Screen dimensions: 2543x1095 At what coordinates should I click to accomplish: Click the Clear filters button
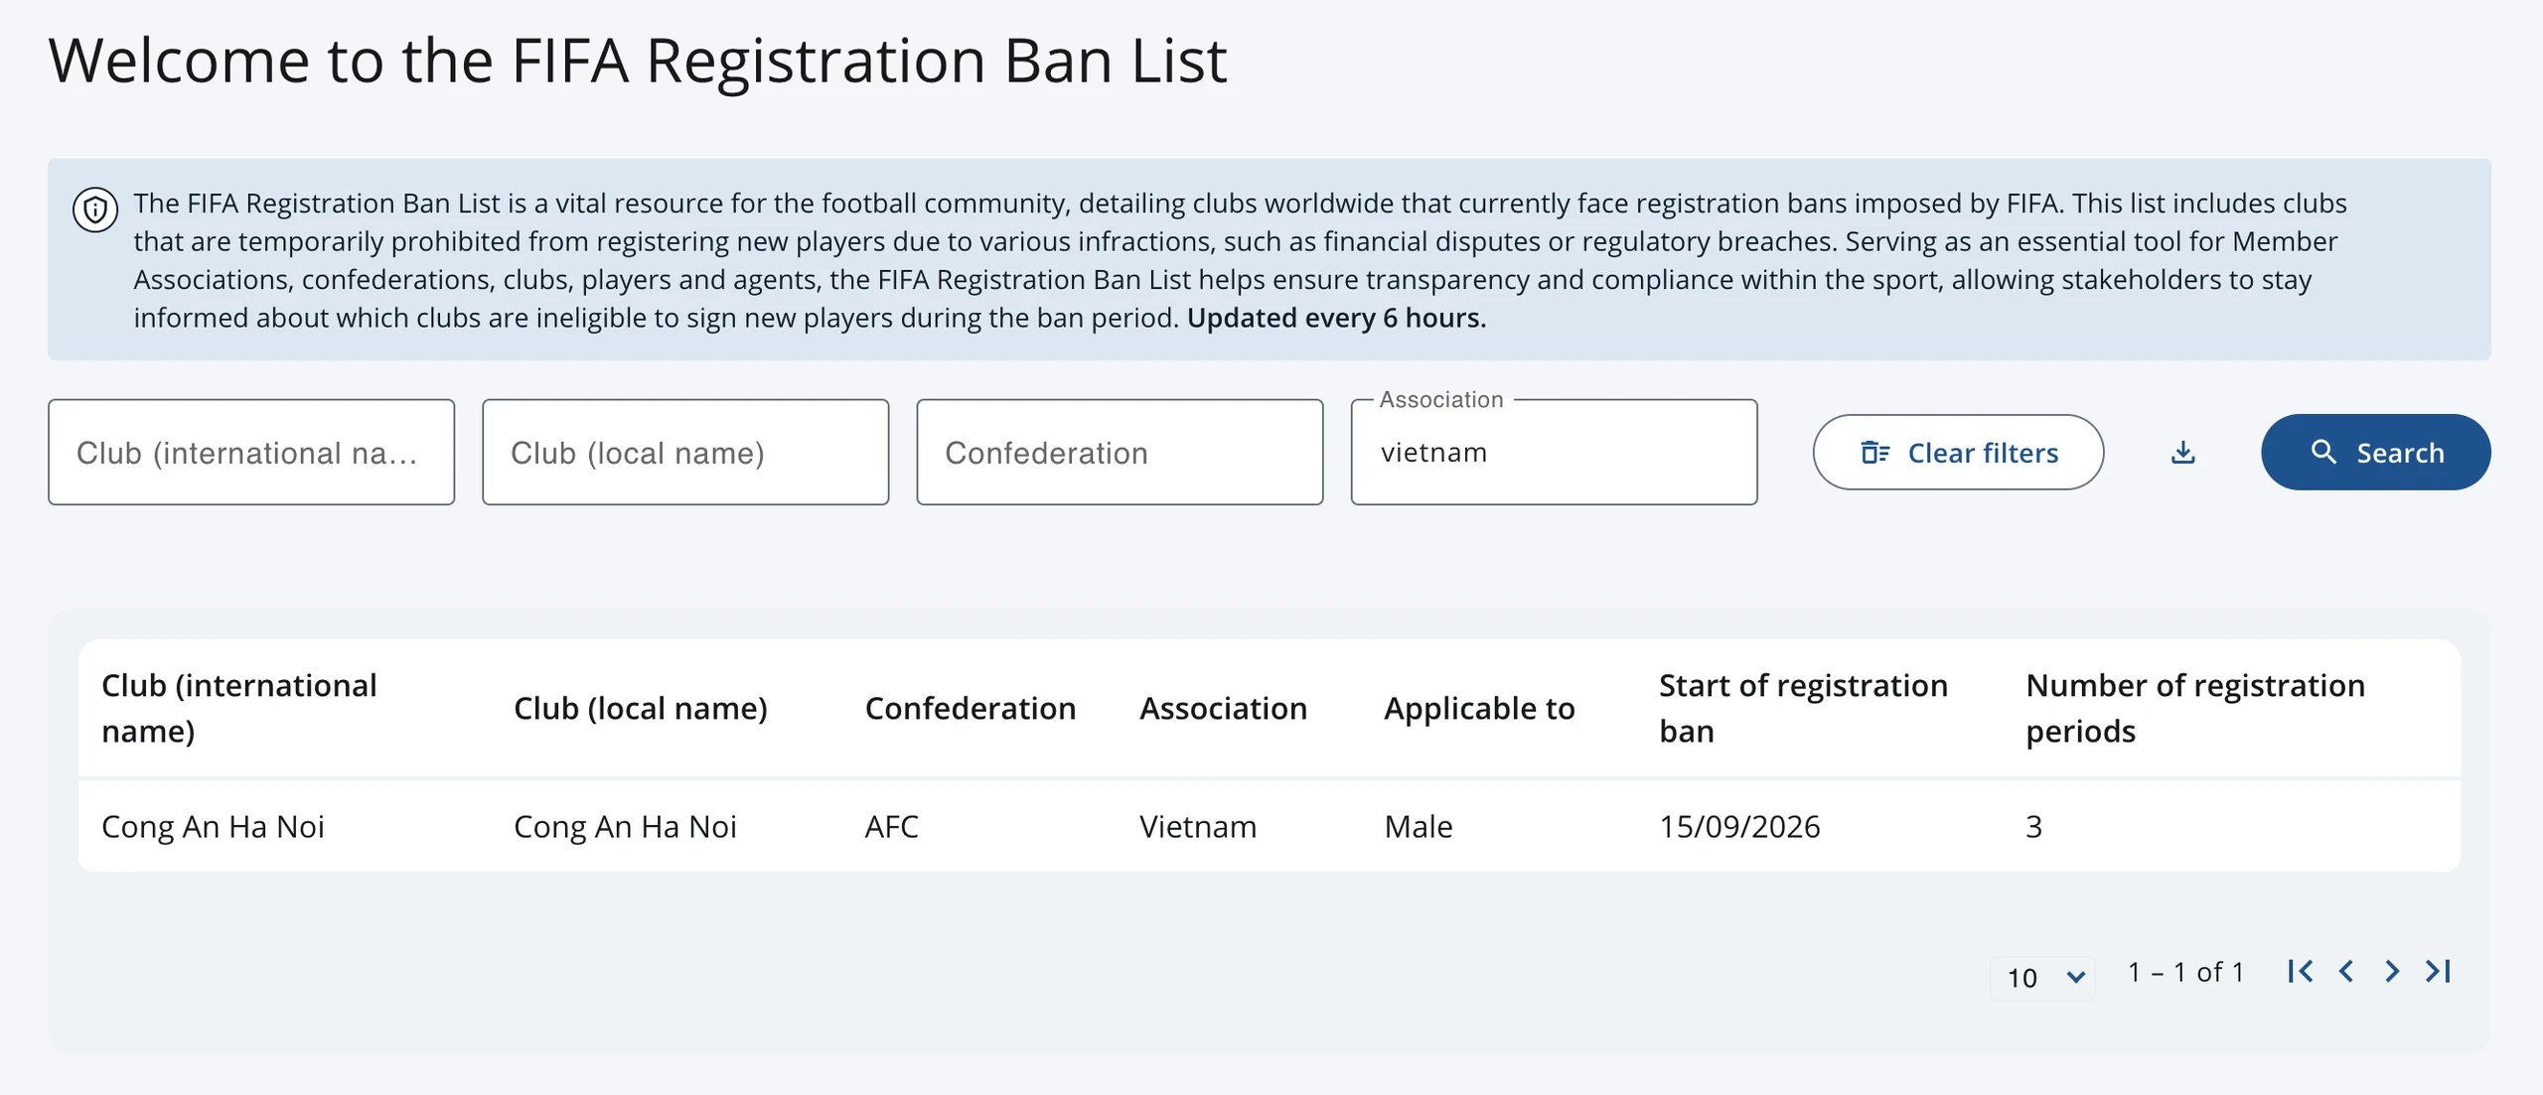[1958, 453]
